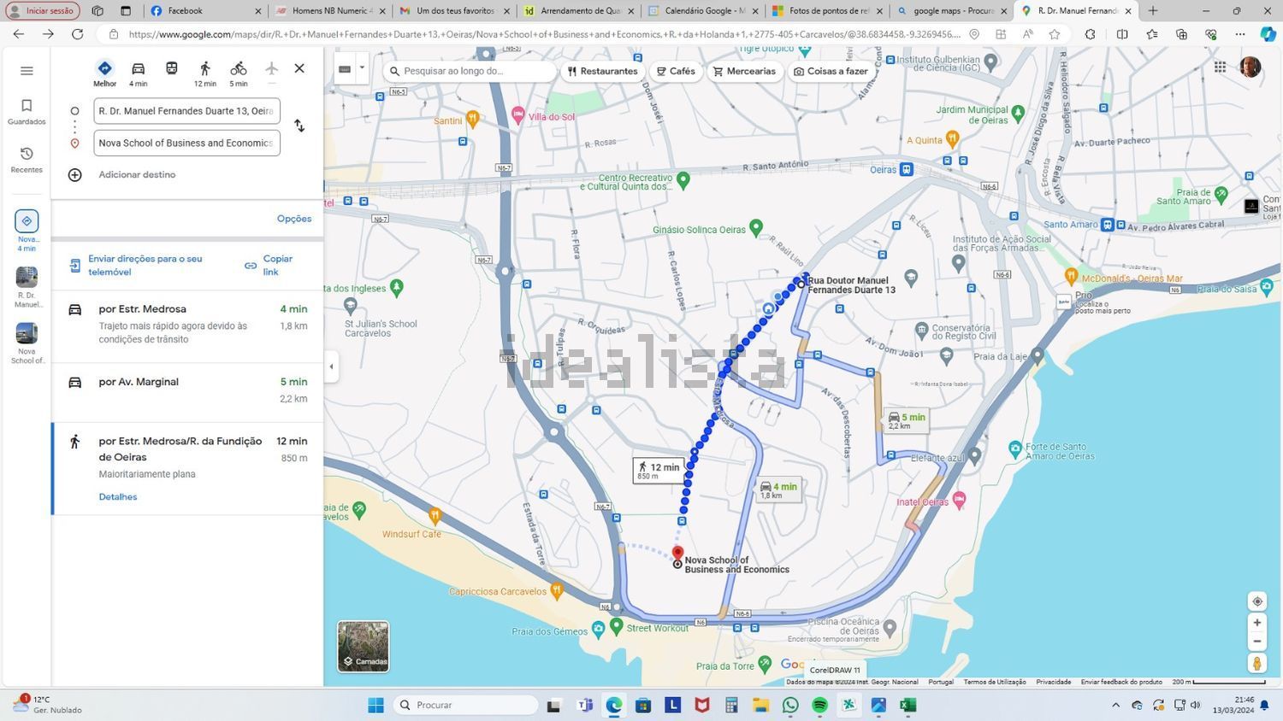This screenshot has height=721, width=1283.
Task: Click the Copiar link button
Action: click(x=269, y=265)
